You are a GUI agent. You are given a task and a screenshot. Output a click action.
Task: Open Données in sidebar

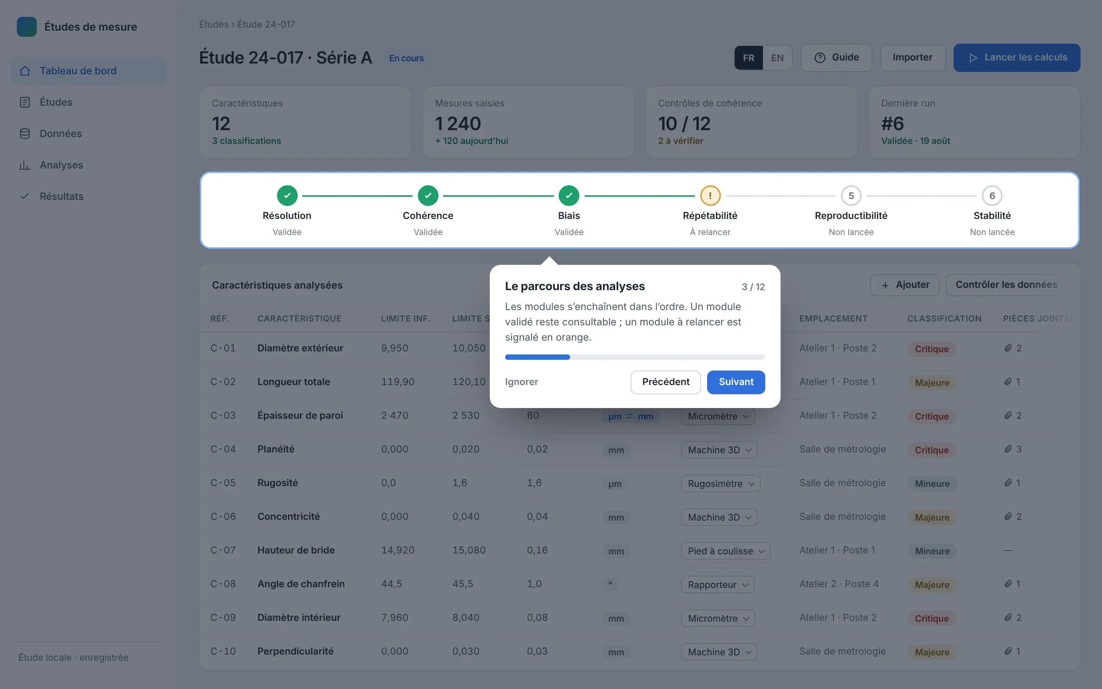pos(89,134)
